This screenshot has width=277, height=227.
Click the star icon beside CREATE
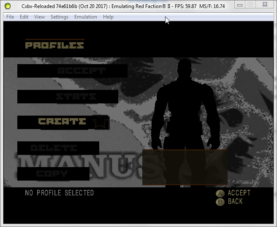(x=100, y=122)
